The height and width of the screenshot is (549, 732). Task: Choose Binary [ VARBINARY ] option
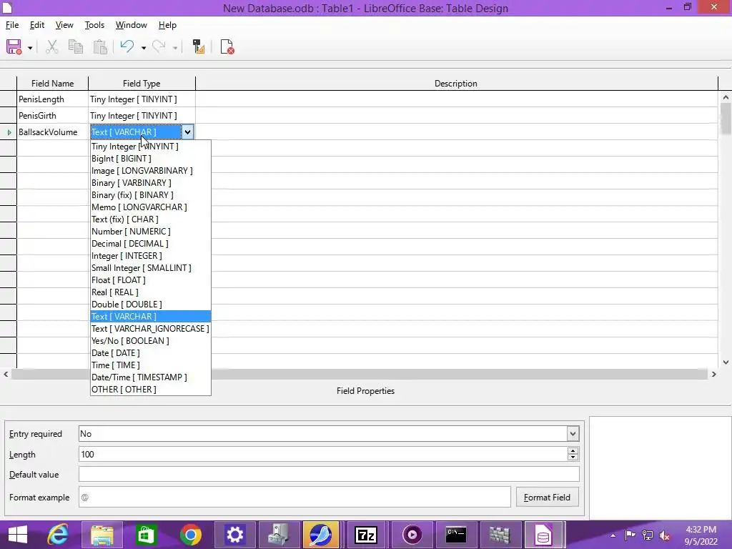click(150, 182)
